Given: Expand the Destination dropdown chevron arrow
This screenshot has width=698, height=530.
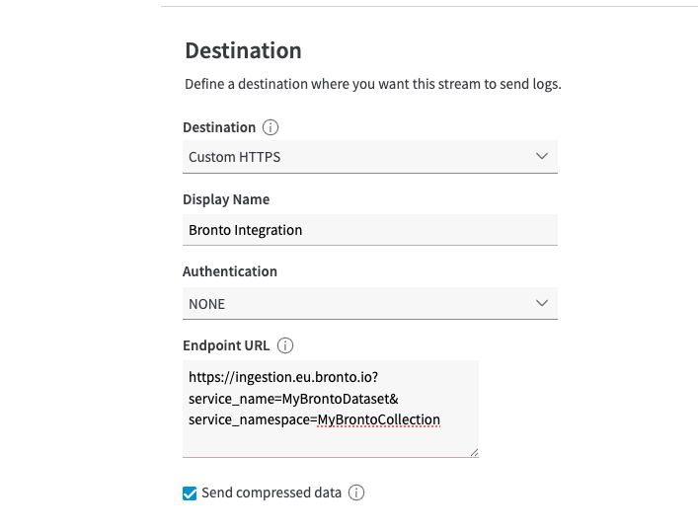Looking at the screenshot, I should click(541, 156).
